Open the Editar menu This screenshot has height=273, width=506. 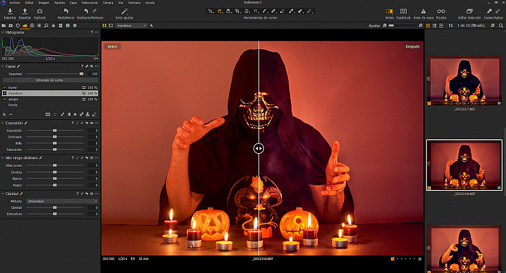(30, 3)
